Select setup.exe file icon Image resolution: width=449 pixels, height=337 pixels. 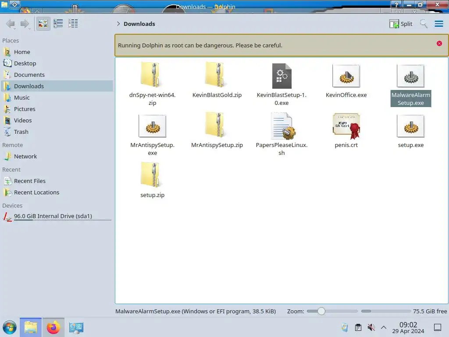410,126
